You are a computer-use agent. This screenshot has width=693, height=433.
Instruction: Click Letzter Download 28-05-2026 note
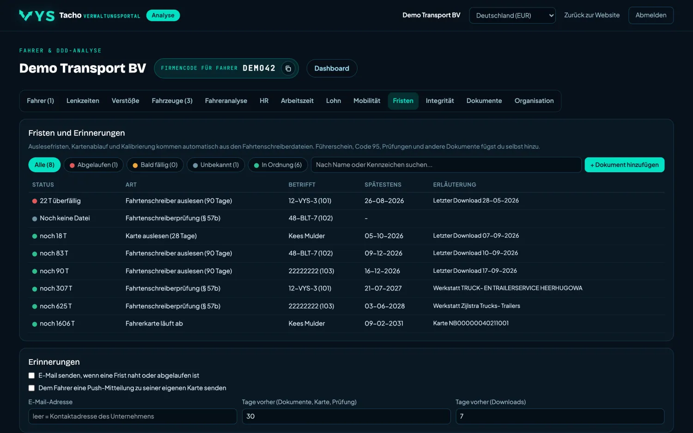[476, 200]
